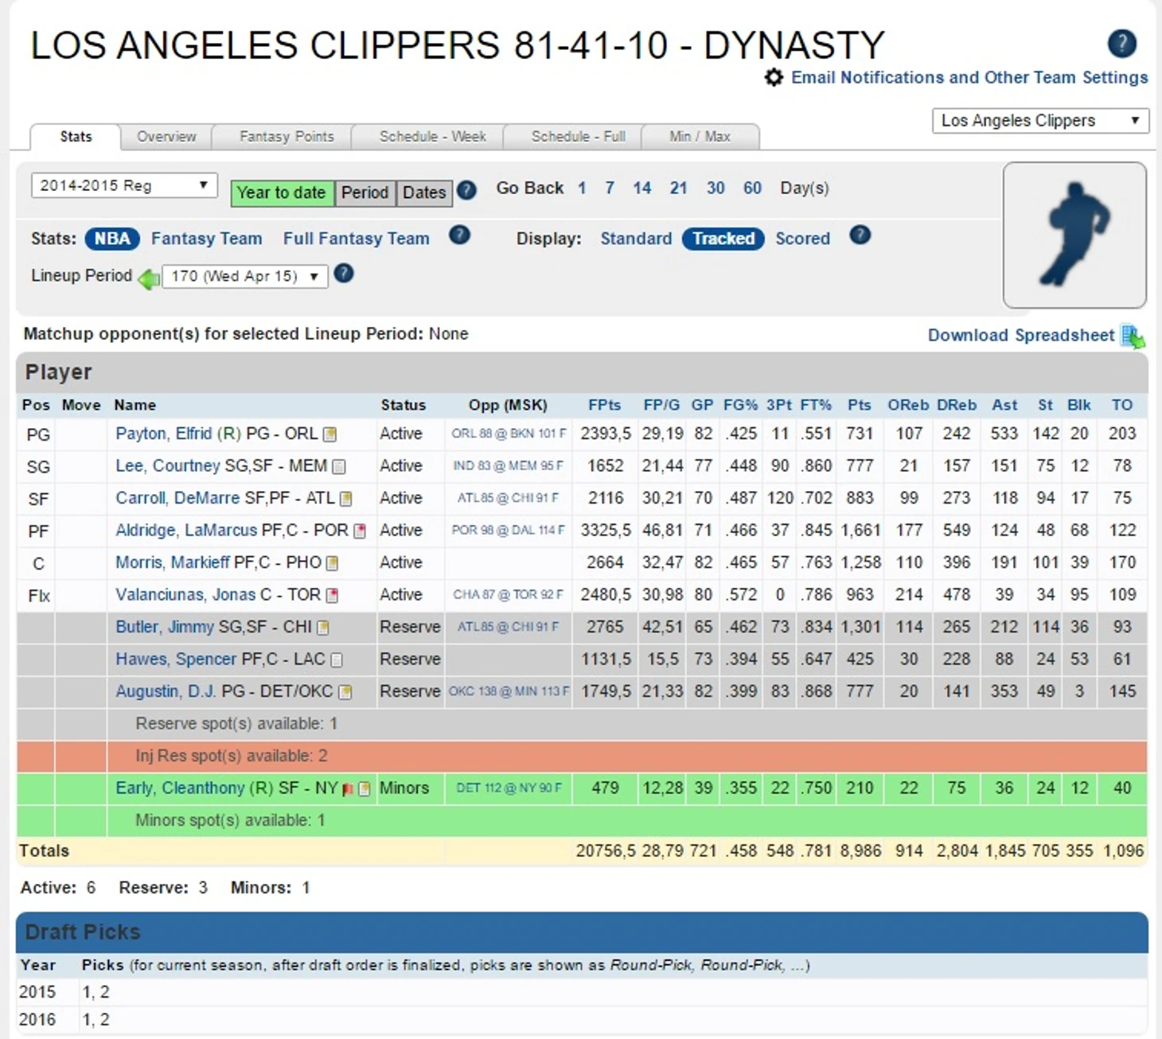Viewport: 1162px width, 1039px height.
Task: Open LaMarcus Aldridge's news note icon
Action: pos(360,531)
